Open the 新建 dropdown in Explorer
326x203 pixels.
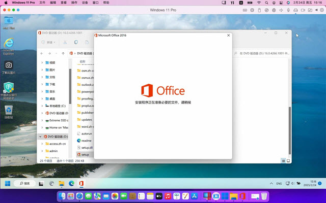[x=49, y=42]
